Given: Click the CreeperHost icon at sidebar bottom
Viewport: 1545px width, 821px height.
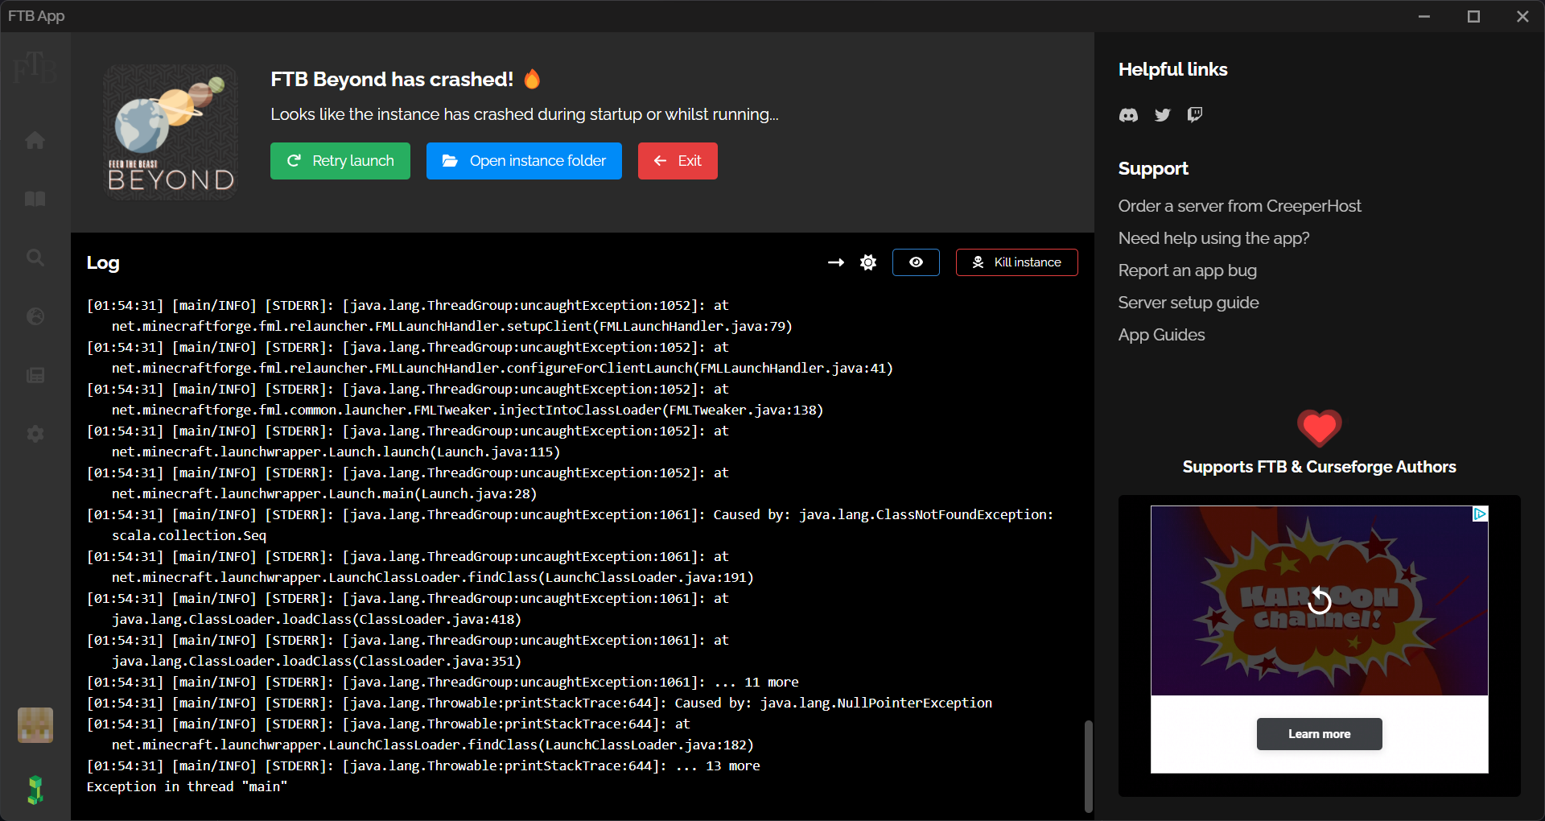Looking at the screenshot, I should pyautogui.click(x=35, y=790).
